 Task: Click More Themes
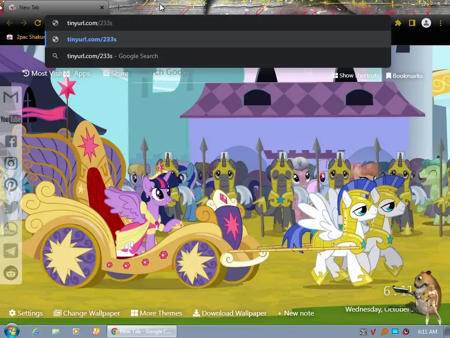pos(156,313)
